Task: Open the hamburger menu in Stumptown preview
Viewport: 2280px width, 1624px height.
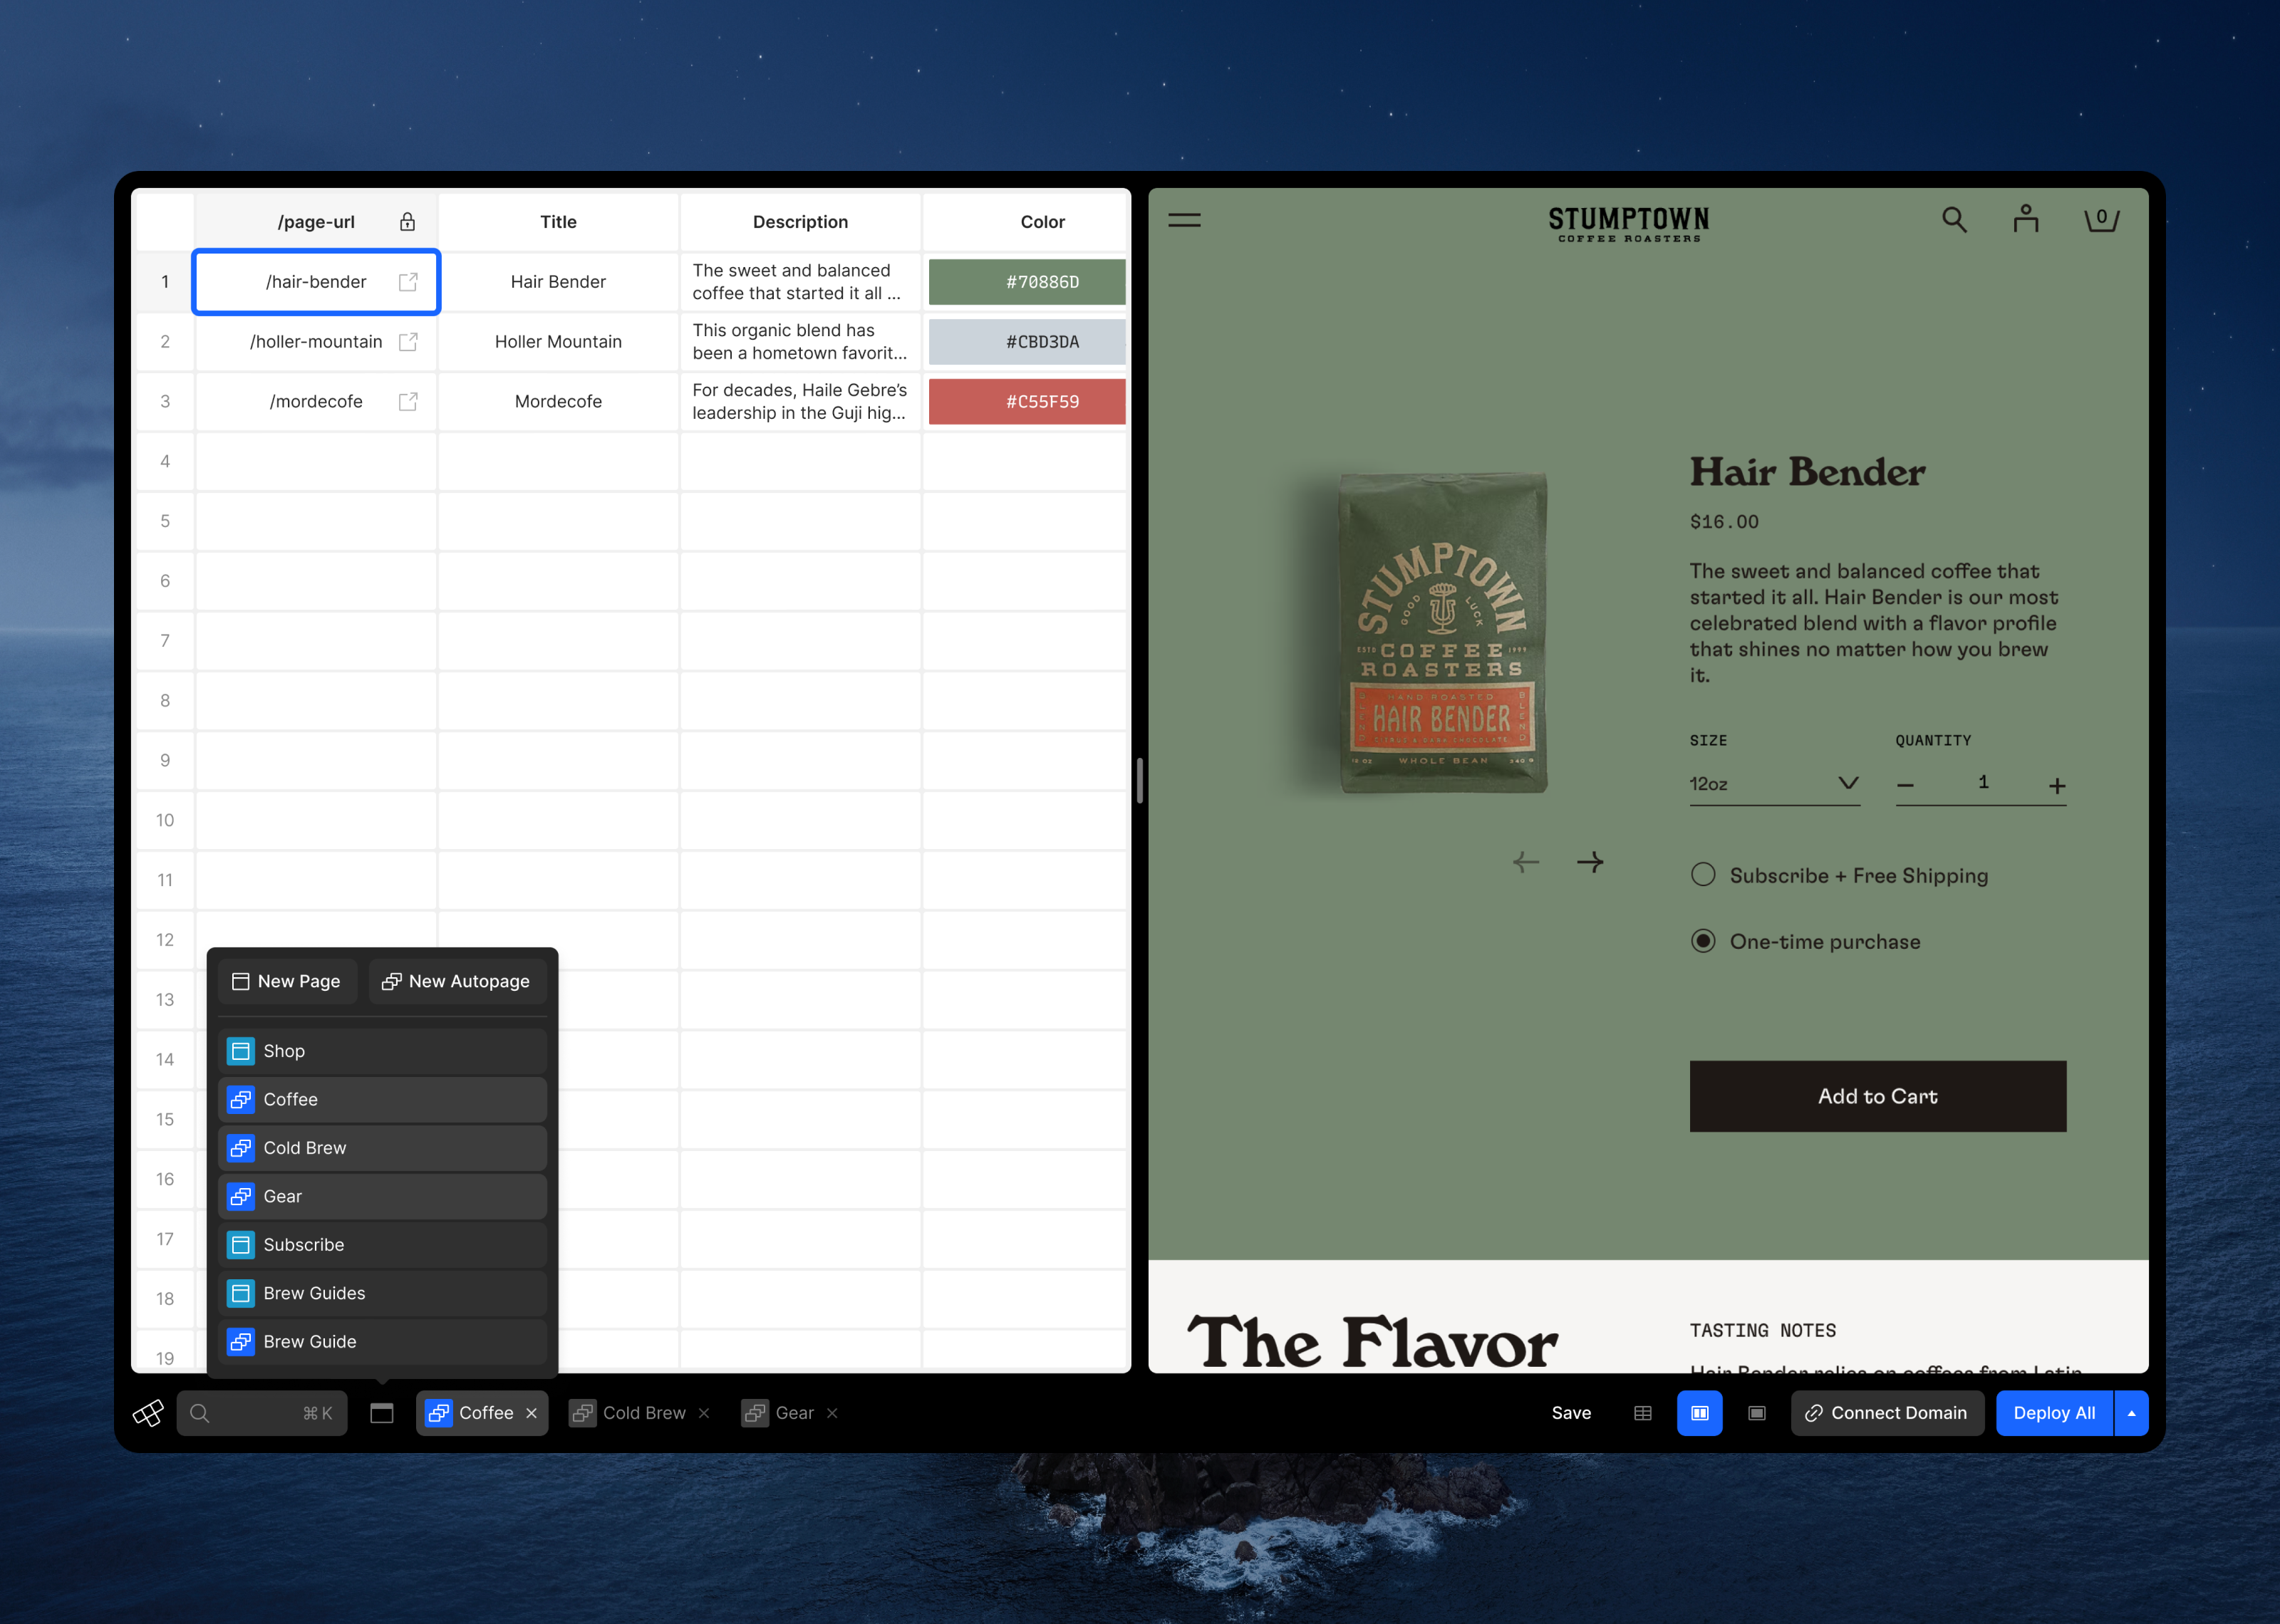Action: (1184, 221)
